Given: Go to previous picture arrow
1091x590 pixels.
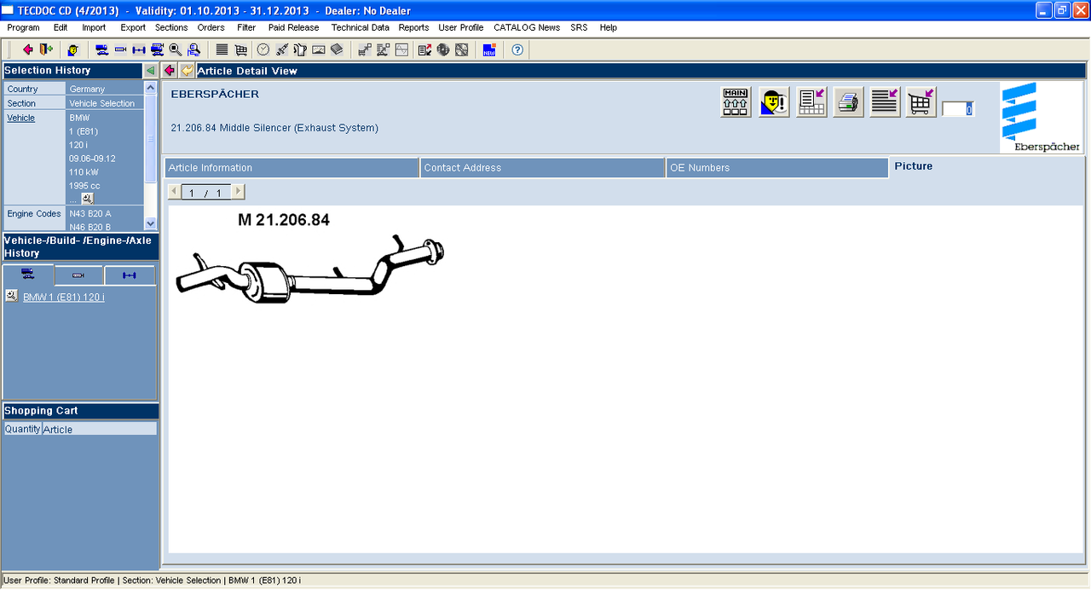Looking at the screenshot, I should tap(175, 193).
